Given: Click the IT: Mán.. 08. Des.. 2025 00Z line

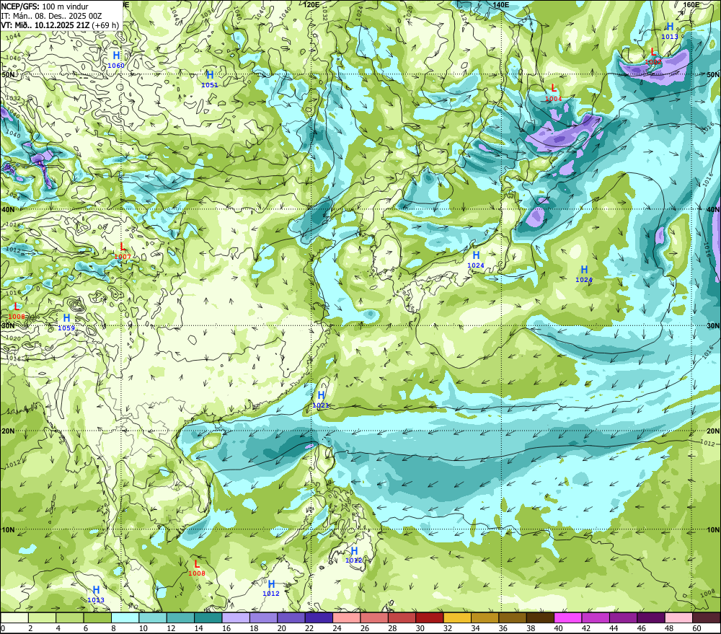Looking at the screenshot, I should (51, 16).
